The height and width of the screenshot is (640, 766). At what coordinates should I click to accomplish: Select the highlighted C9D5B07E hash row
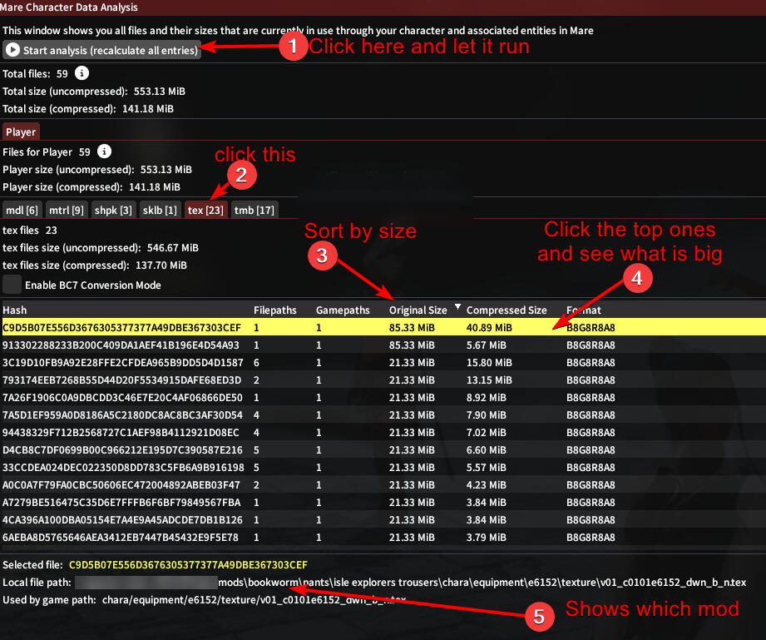[121, 328]
